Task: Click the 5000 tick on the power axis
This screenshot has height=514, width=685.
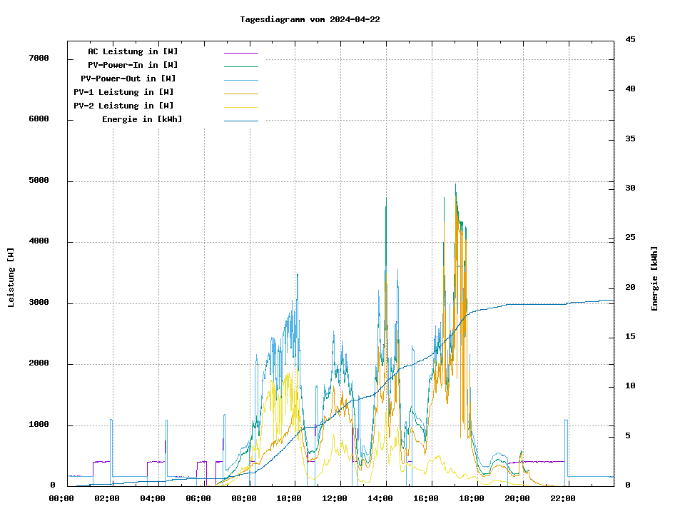Action: (39, 181)
